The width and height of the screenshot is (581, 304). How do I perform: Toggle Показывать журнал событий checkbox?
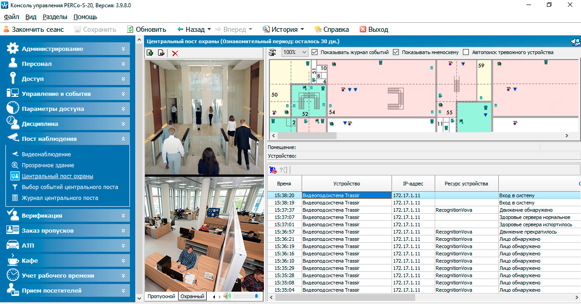click(x=315, y=52)
